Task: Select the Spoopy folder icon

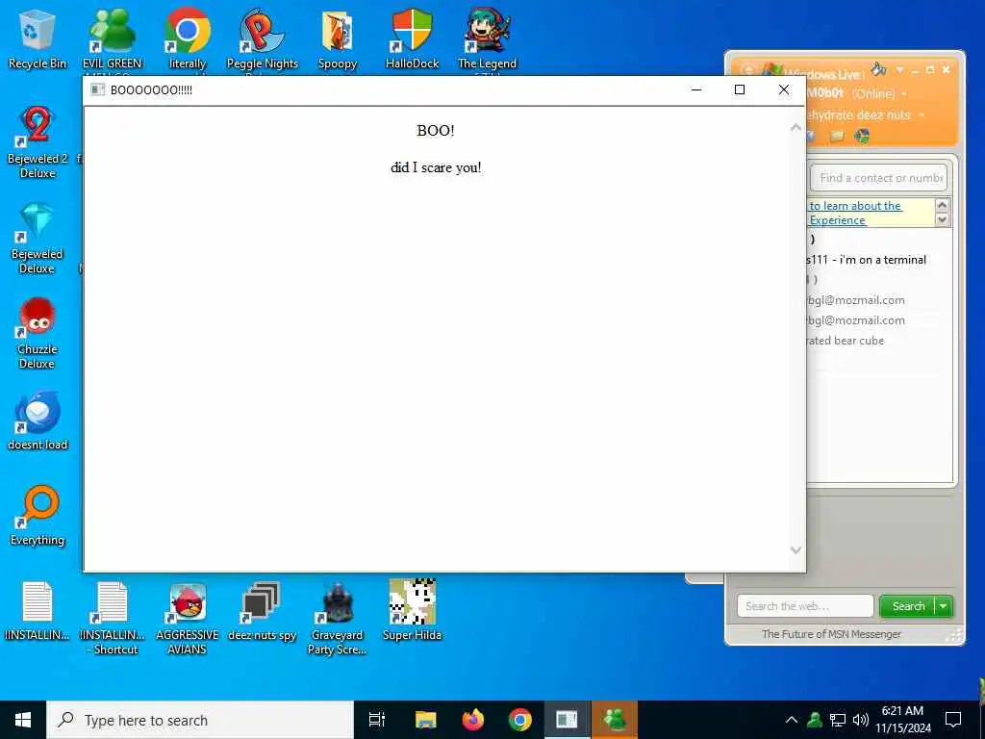Action: click(x=338, y=38)
